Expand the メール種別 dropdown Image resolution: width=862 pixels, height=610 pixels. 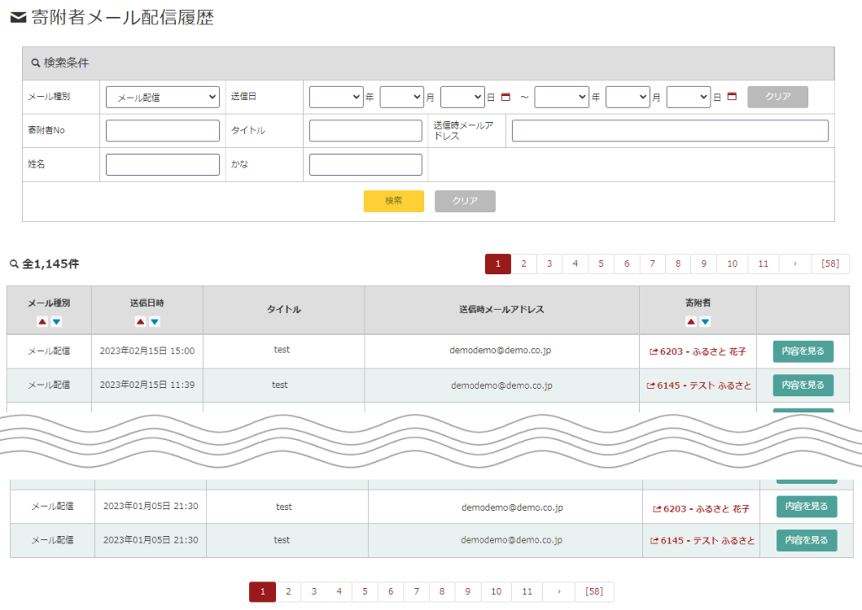(162, 98)
